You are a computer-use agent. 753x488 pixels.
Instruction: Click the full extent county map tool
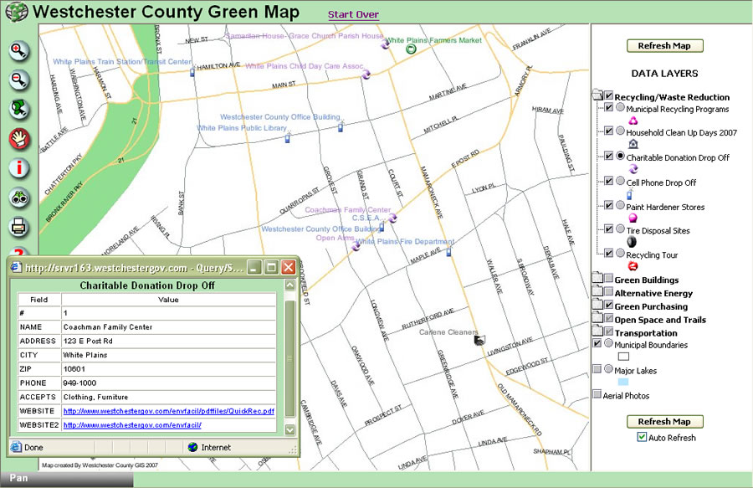(x=18, y=110)
